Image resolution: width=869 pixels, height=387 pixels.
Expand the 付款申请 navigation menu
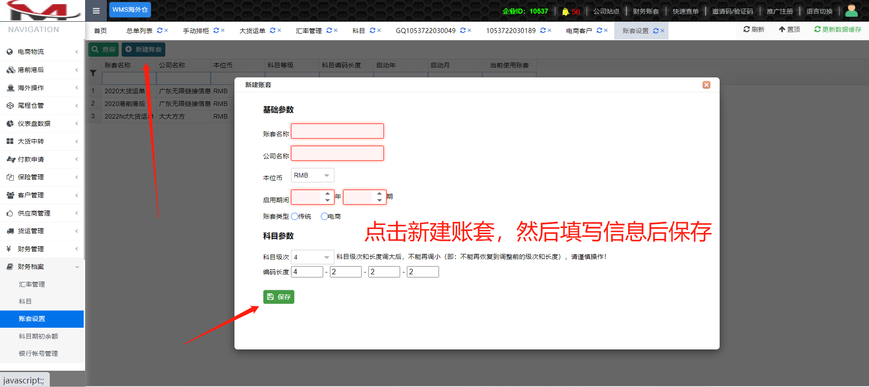point(42,159)
